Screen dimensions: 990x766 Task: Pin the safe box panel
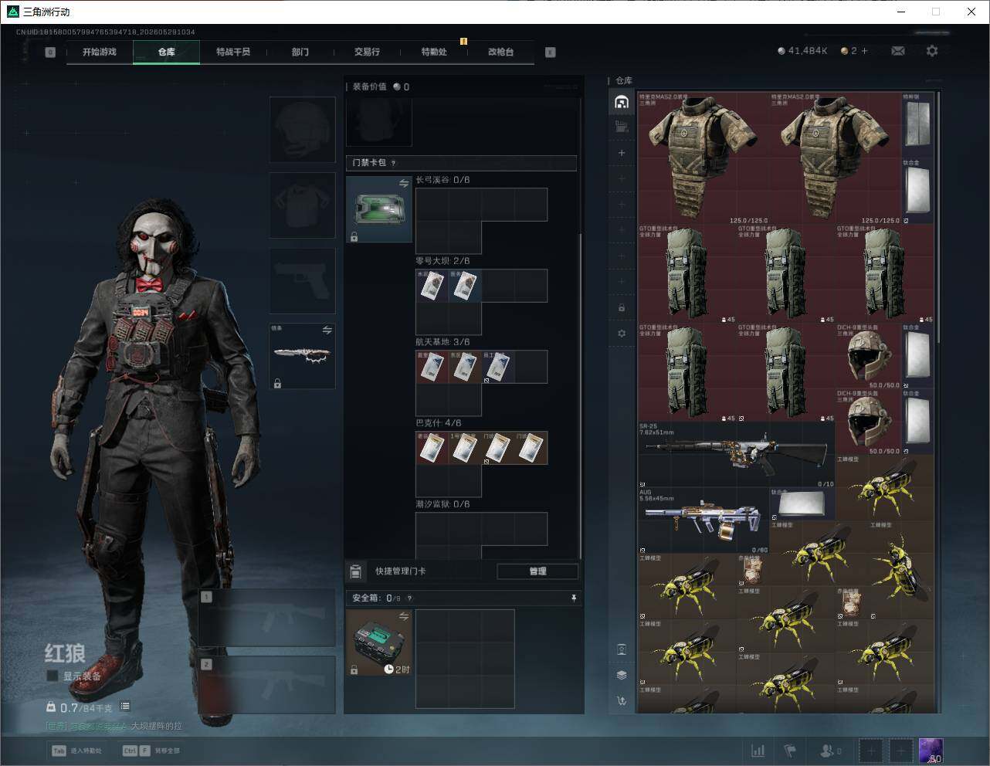point(573,598)
